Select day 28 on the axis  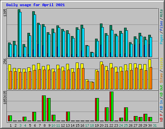[140, 125]
